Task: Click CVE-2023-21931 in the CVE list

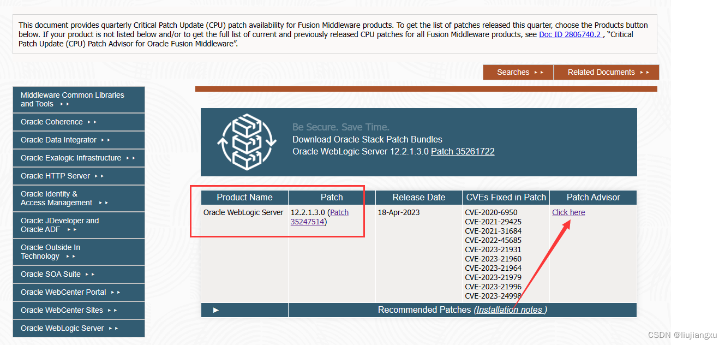Action: coord(493,249)
